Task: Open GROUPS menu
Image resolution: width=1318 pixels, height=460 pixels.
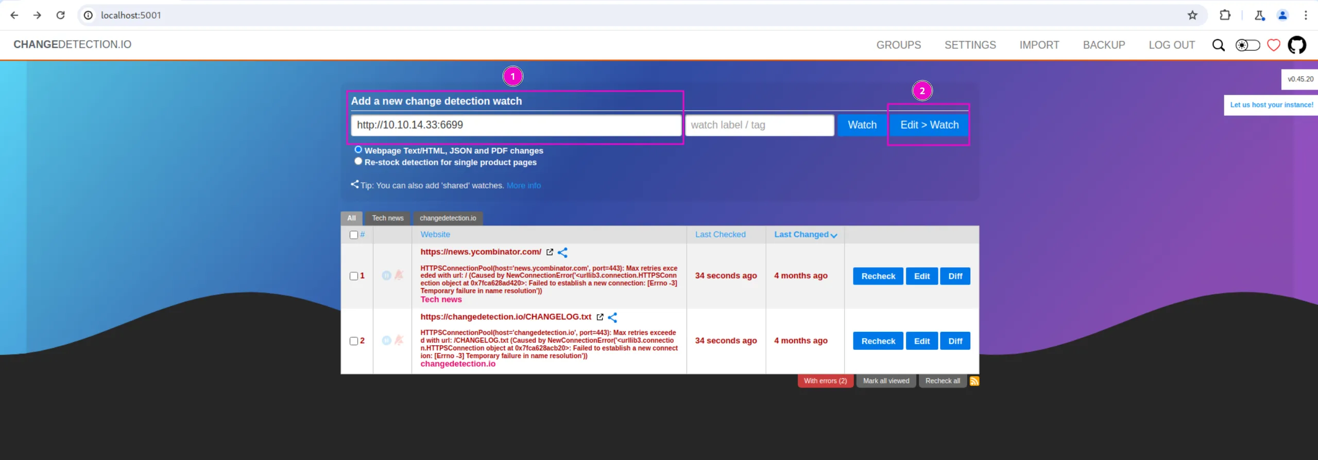Action: tap(898, 45)
